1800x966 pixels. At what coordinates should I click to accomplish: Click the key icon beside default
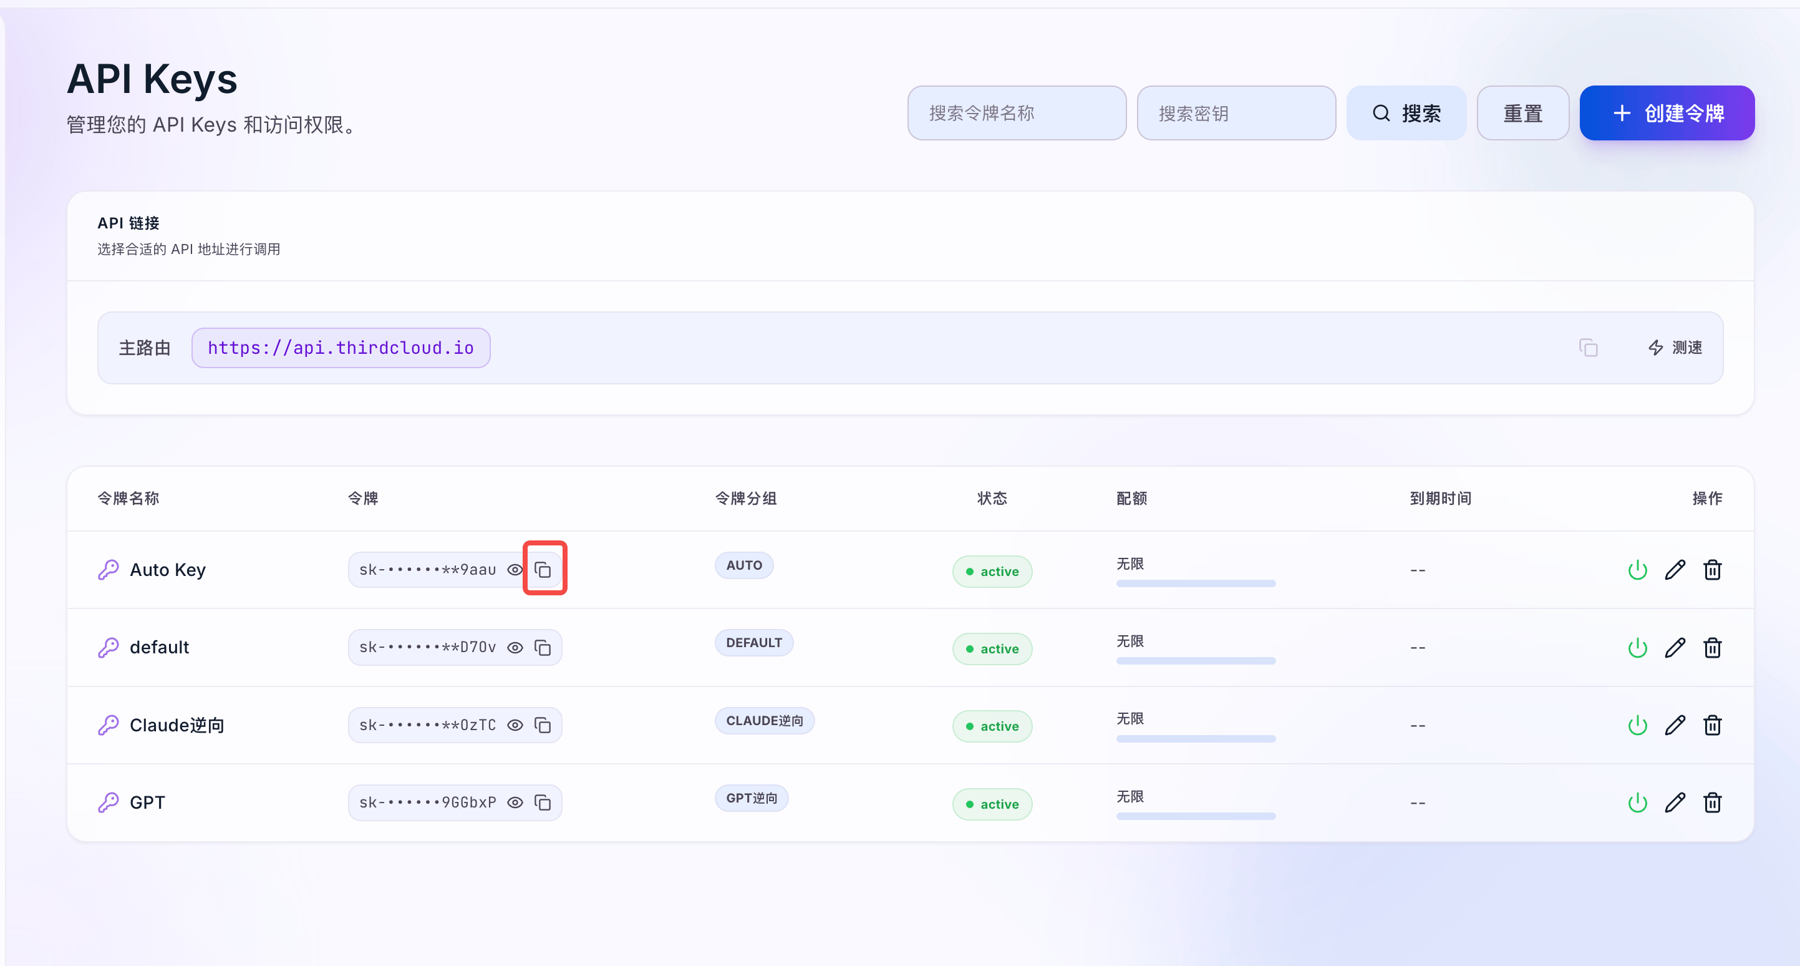click(109, 647)
